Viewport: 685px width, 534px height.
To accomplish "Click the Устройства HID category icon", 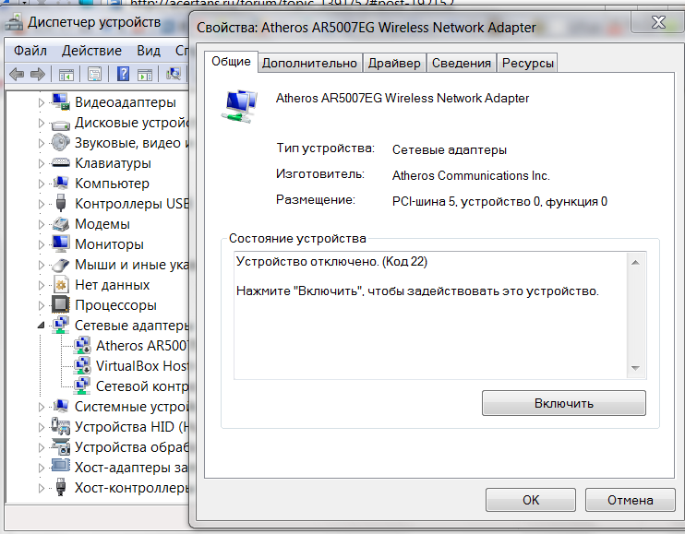I will (x=61, y=426).
